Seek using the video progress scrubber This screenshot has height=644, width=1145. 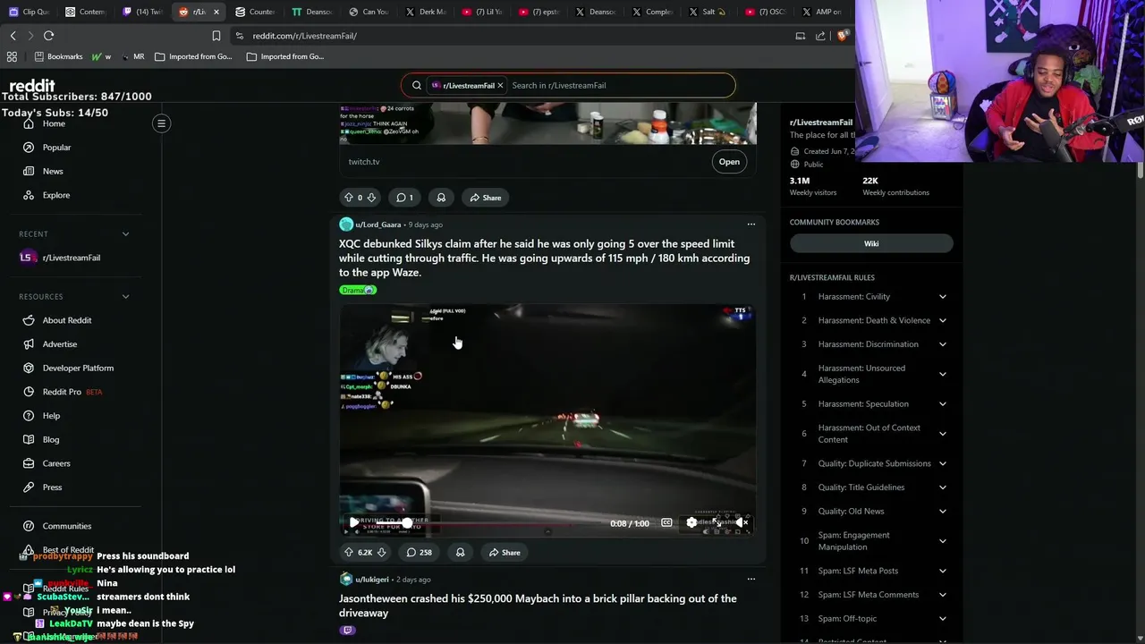[407, 522]
